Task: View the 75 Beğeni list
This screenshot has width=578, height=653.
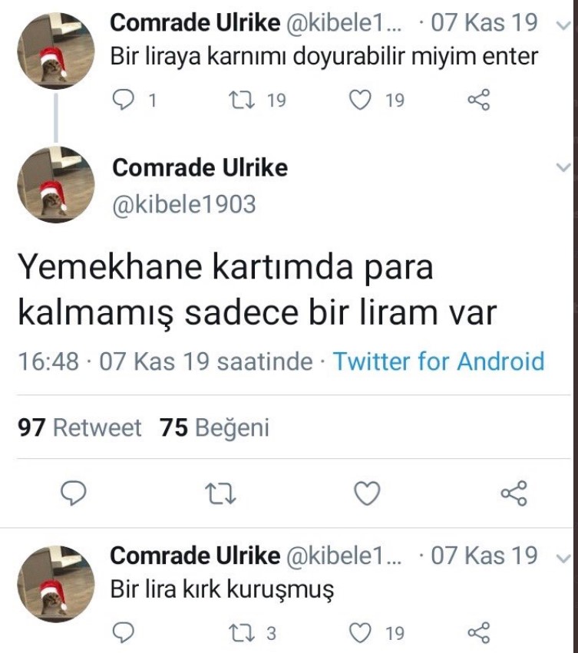Action: click(215, 428)
